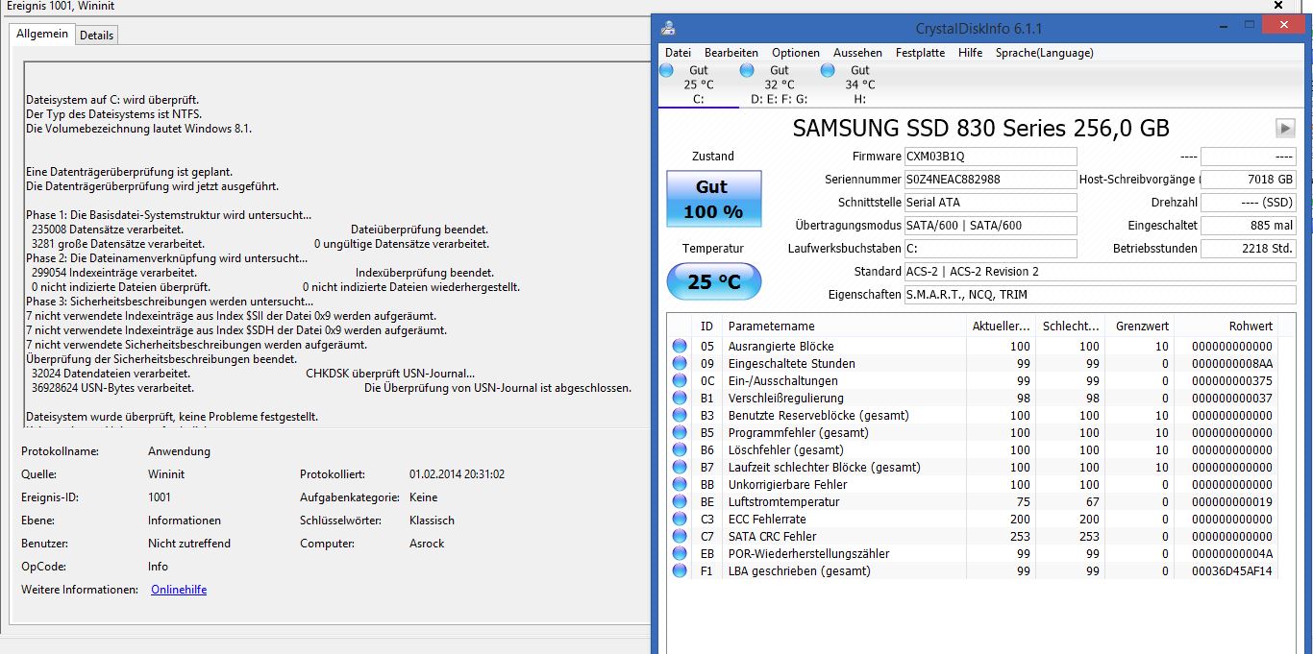Click status orb for Benutzte Reserveblöcke row

tap(680, 415)
